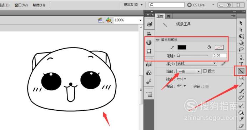Image resolution: width=247 pixels, height=130 pixels.
Task: Select the Eraser tool
Action: [x=241, y=126]
